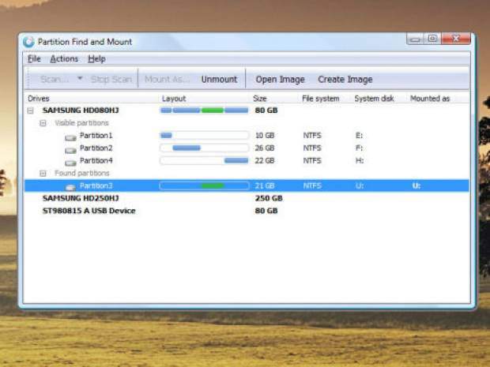Collapse the Found partitions group
The width and height of the screenshot is (490, 367).
[x=43, y=174]
